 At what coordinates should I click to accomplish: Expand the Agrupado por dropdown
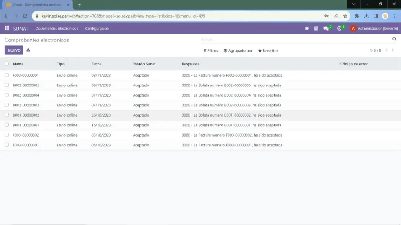[x=238, y=51]
